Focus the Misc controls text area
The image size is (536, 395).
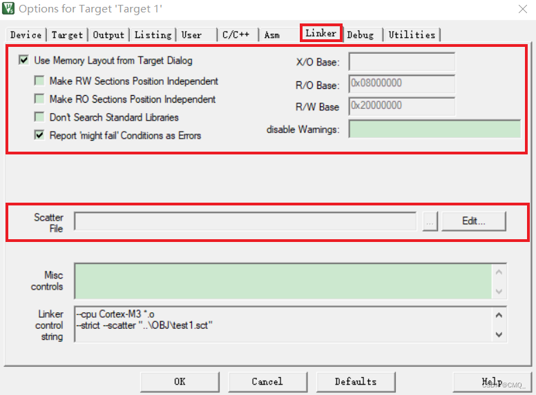tap(283, 281)
